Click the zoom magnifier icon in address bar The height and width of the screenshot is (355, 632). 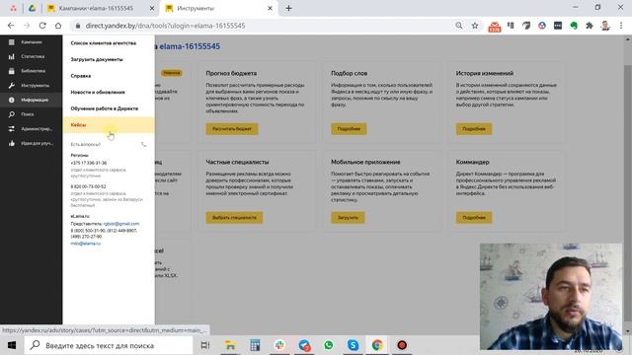coord(458,26)
